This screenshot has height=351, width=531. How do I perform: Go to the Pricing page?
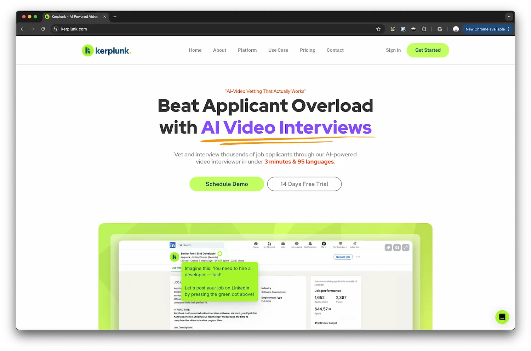(x=307, y=50)
